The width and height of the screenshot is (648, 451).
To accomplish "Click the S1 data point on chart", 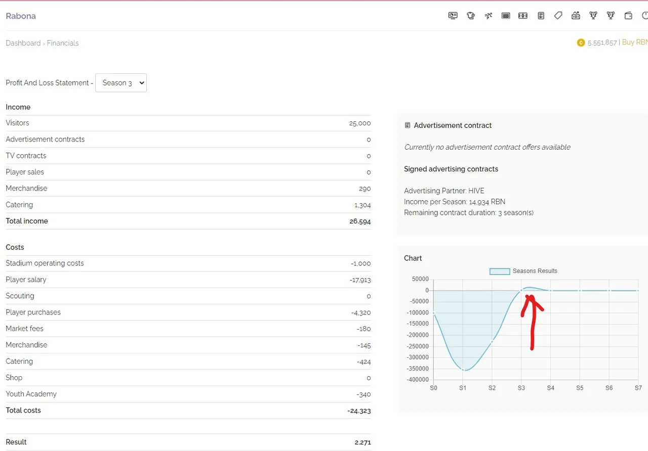I will 463,370.
